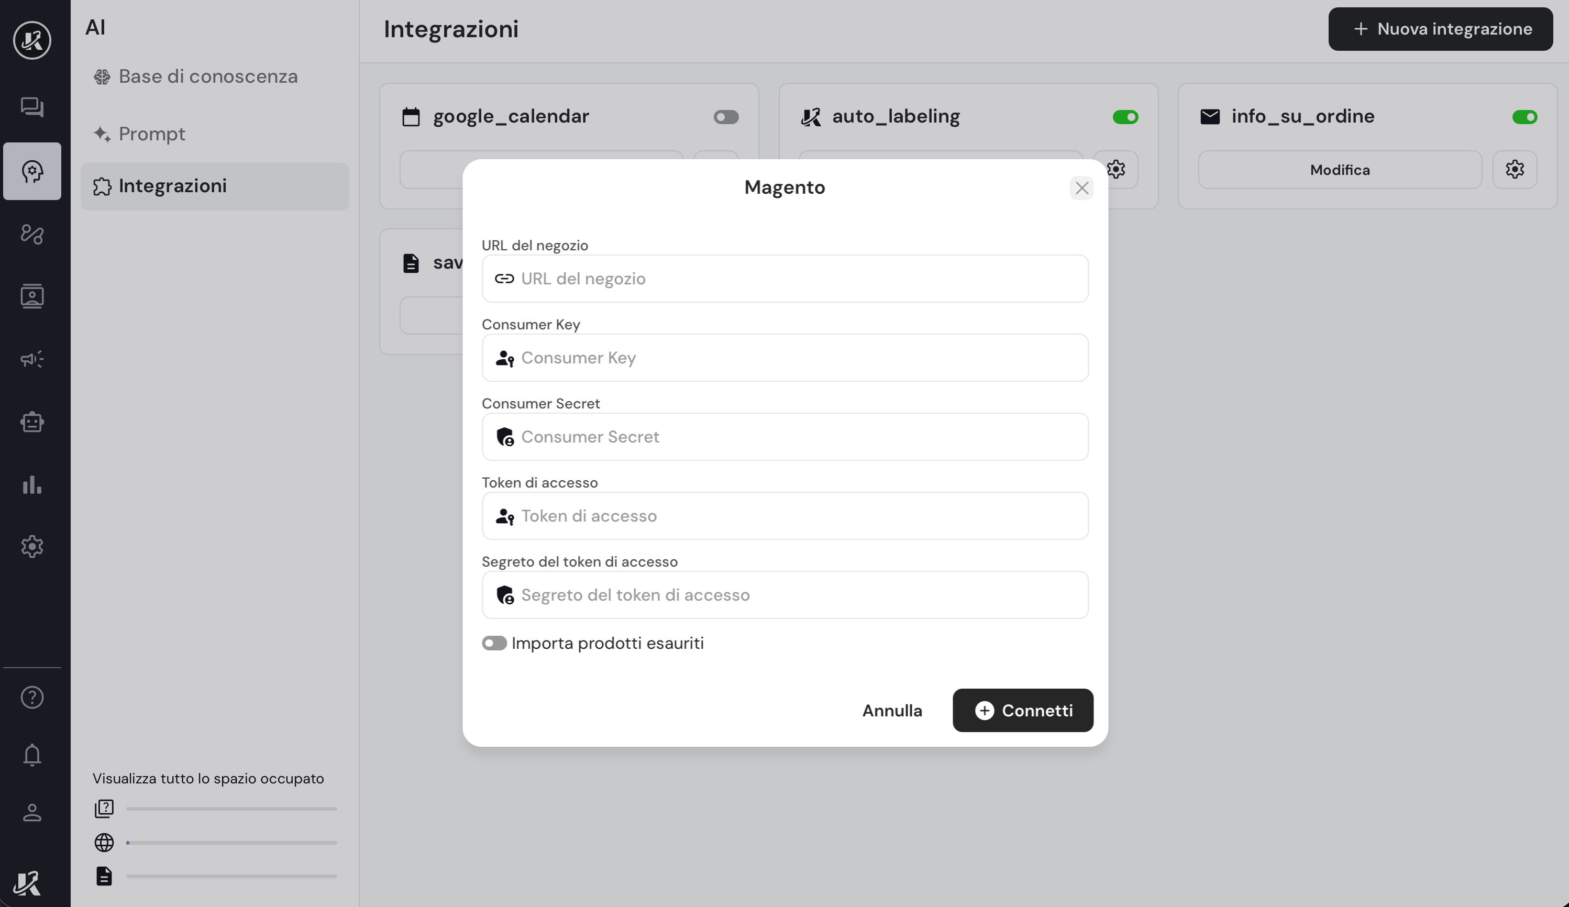
Task: Open the user profile sidebar icon
Action: 32,812
